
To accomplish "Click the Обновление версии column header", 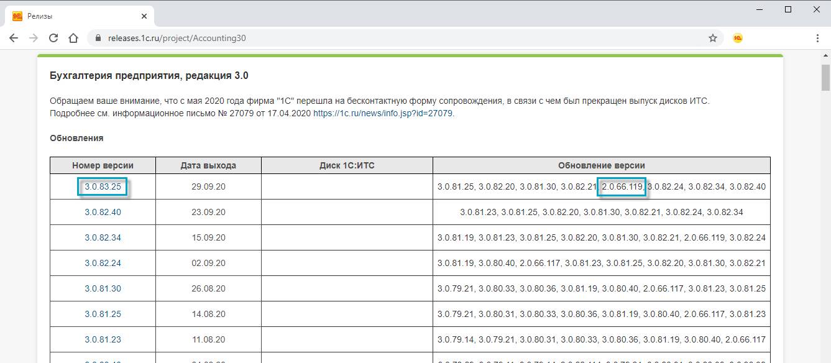I will tap(601, 165).
